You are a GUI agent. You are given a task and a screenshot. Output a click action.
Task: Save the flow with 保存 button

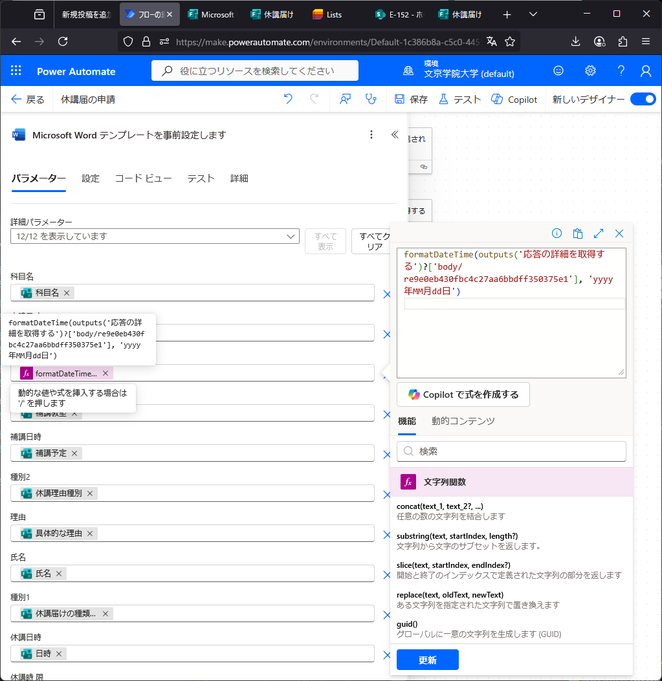(412, 100)
